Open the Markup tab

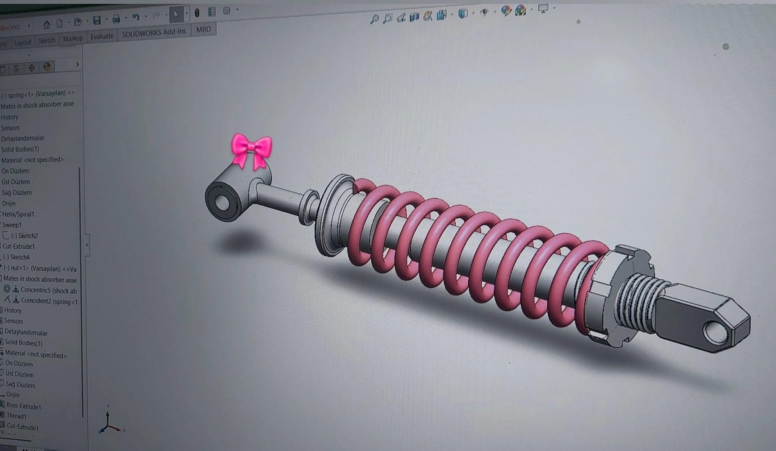73,38
